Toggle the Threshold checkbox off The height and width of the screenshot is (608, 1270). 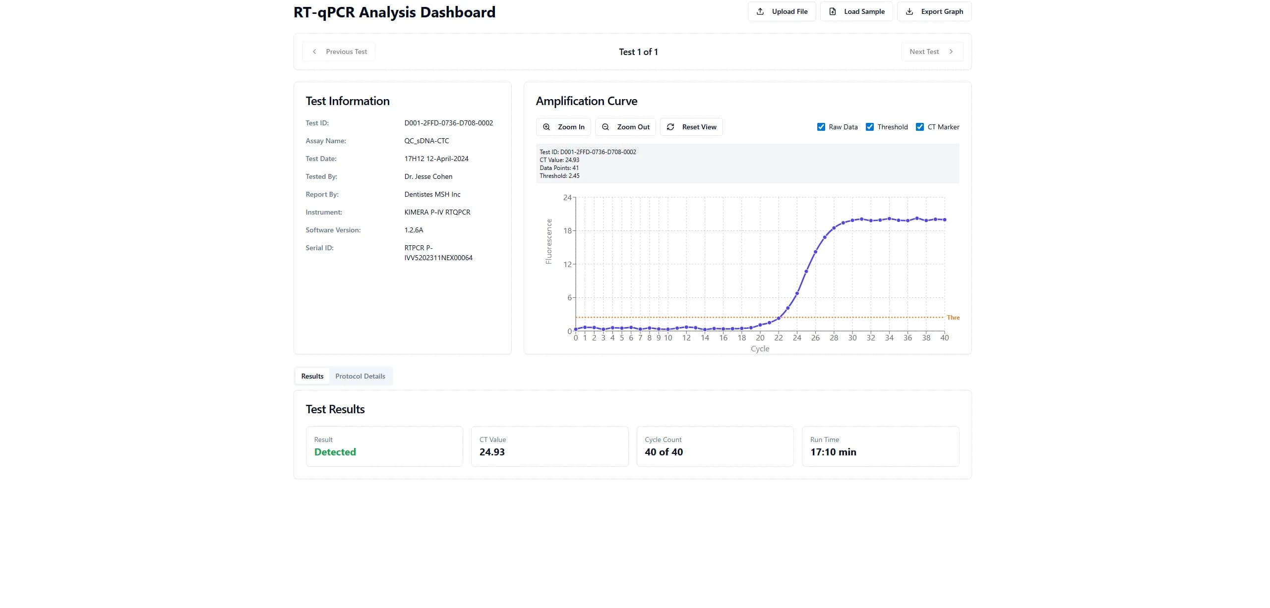click(x=870, y=127)
